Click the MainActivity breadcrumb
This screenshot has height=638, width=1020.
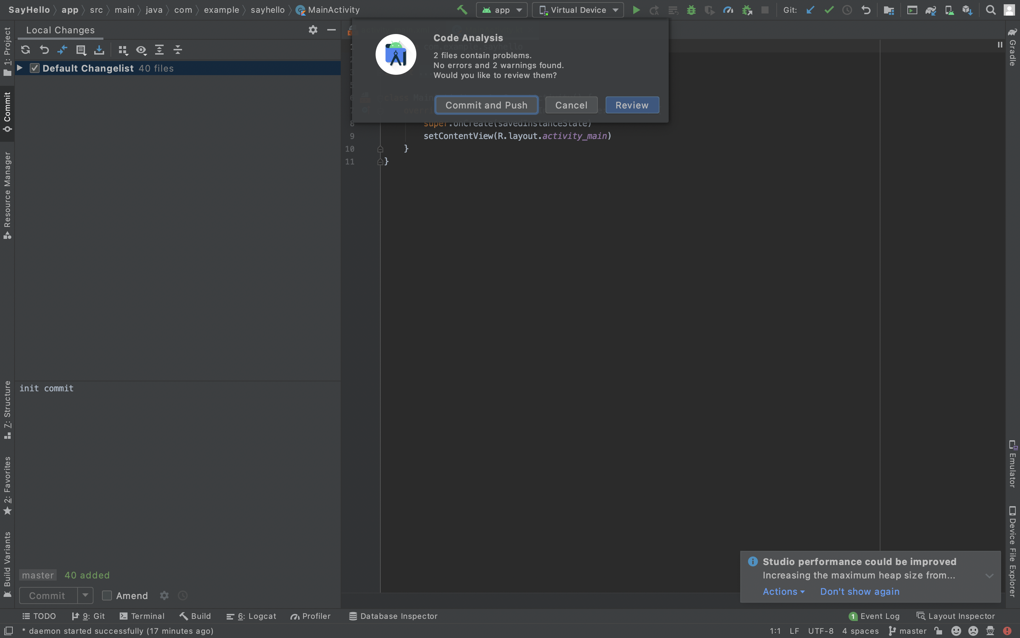point(328,10)
